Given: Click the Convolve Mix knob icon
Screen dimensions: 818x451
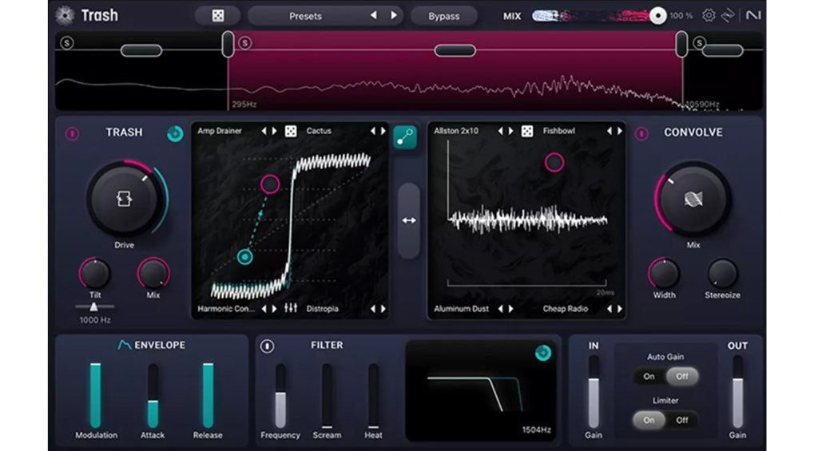Looking at the screenshot, I should pos(693,199).
